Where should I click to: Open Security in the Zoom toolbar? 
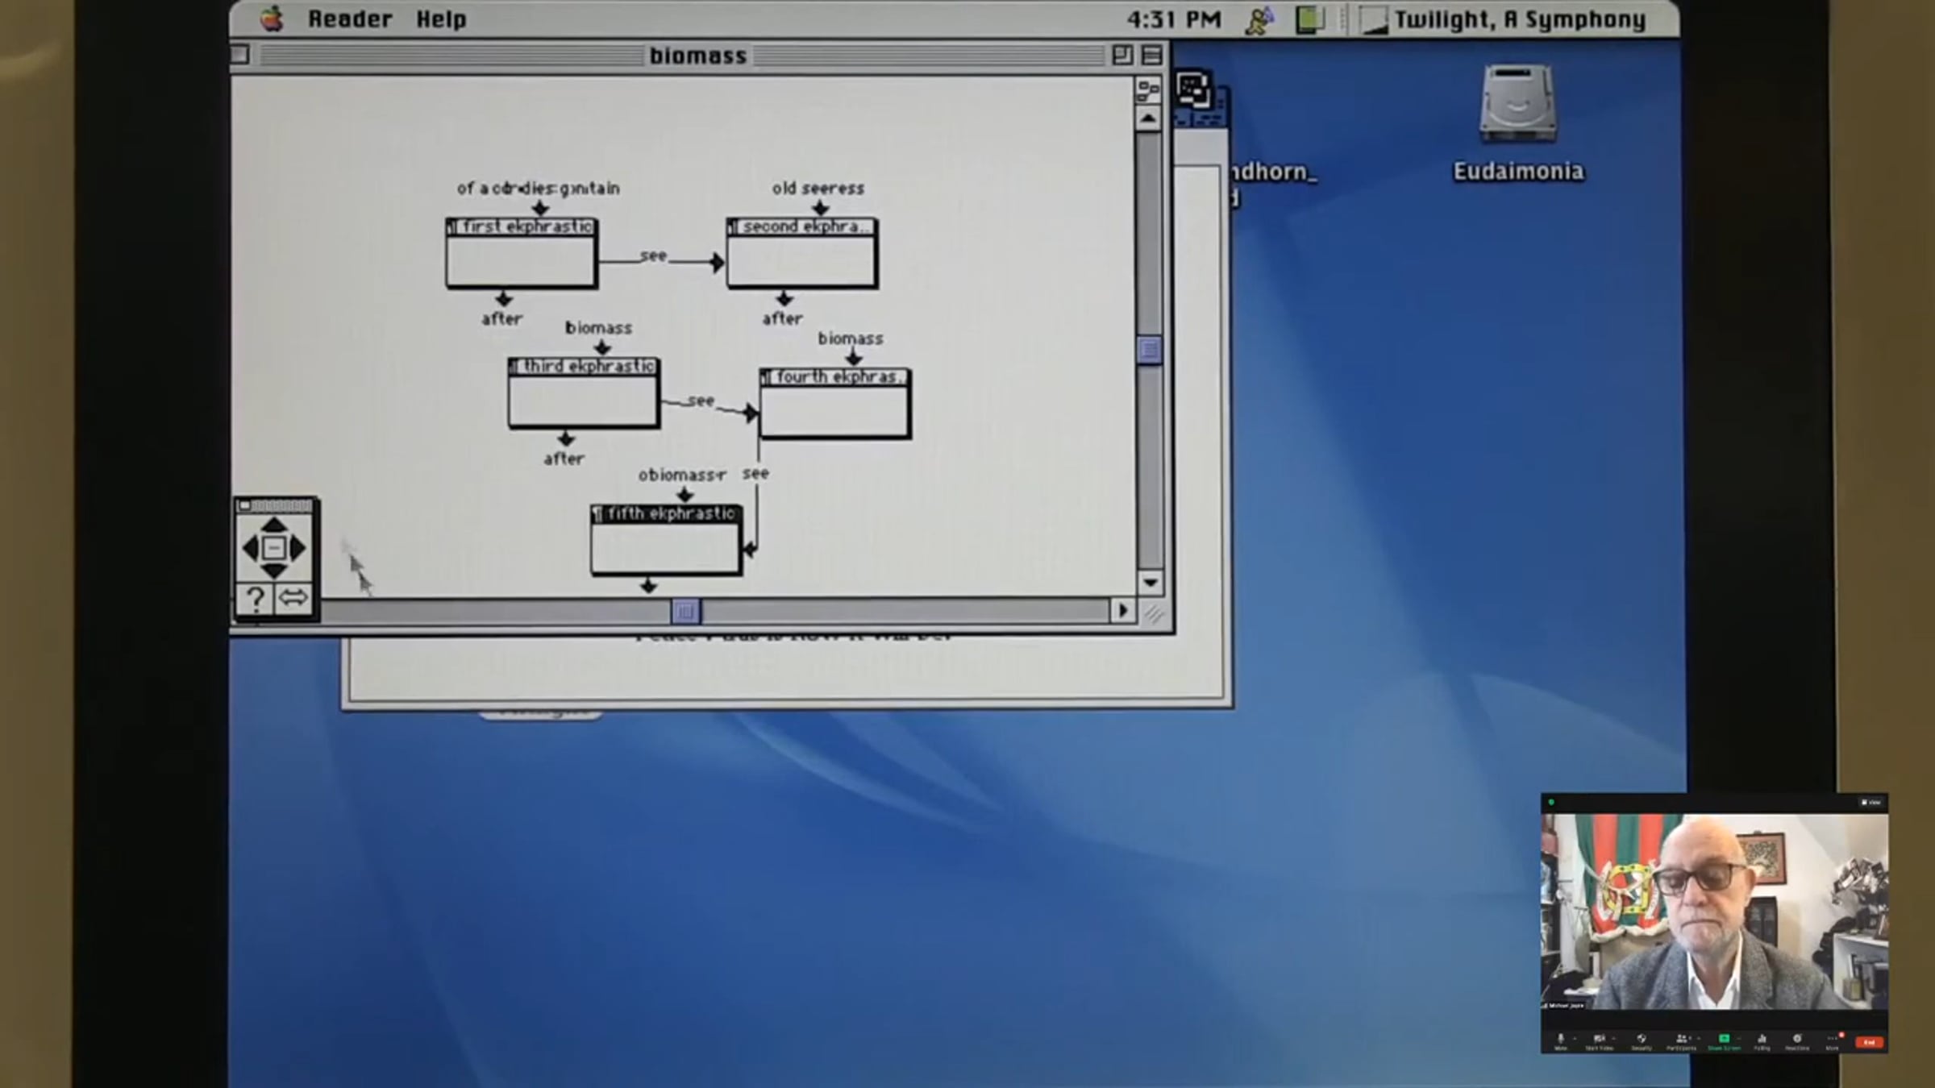[x=1641, y=1041]
